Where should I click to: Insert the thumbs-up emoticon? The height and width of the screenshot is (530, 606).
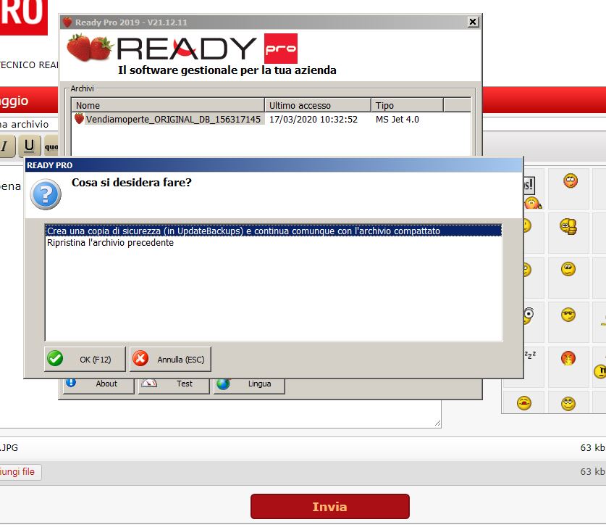568,226
